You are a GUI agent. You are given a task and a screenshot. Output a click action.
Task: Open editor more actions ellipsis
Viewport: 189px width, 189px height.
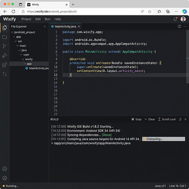tap(185, 26)
